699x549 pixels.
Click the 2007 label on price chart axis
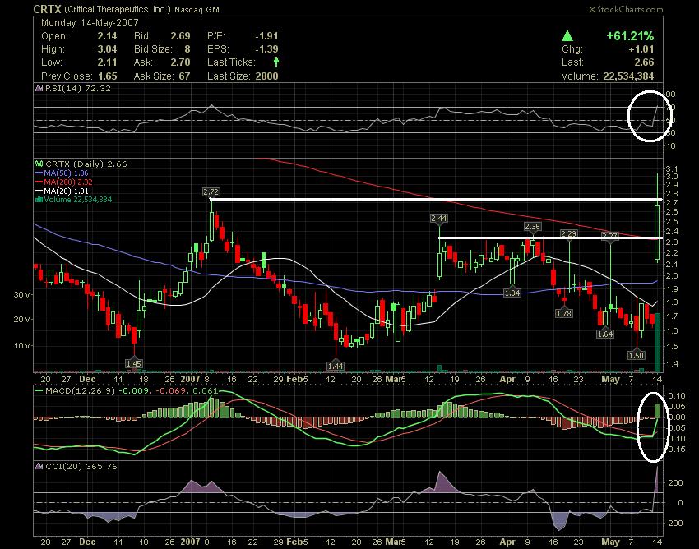pyautogui.click(x=190, y=379)
